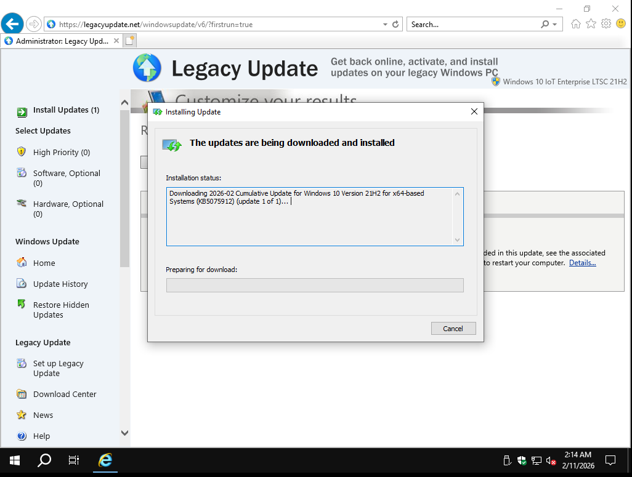
Task: Click the Set up Legacy Update icon
Action: point(22,363)
